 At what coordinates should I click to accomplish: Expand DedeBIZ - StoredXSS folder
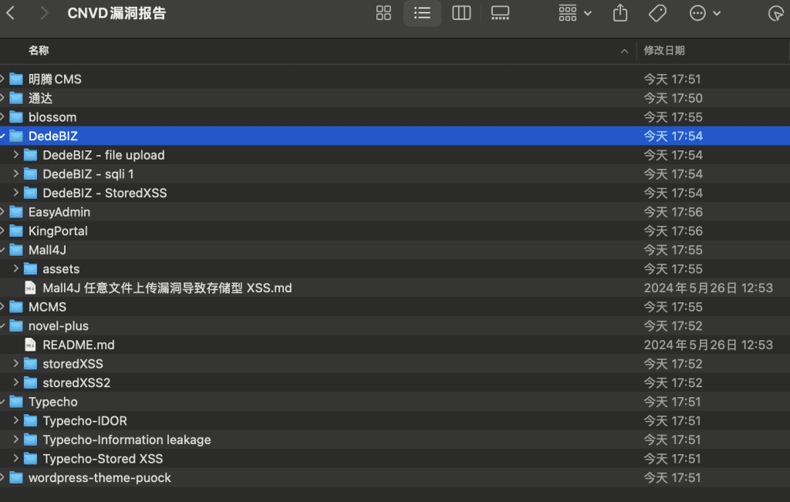(15, 193)
